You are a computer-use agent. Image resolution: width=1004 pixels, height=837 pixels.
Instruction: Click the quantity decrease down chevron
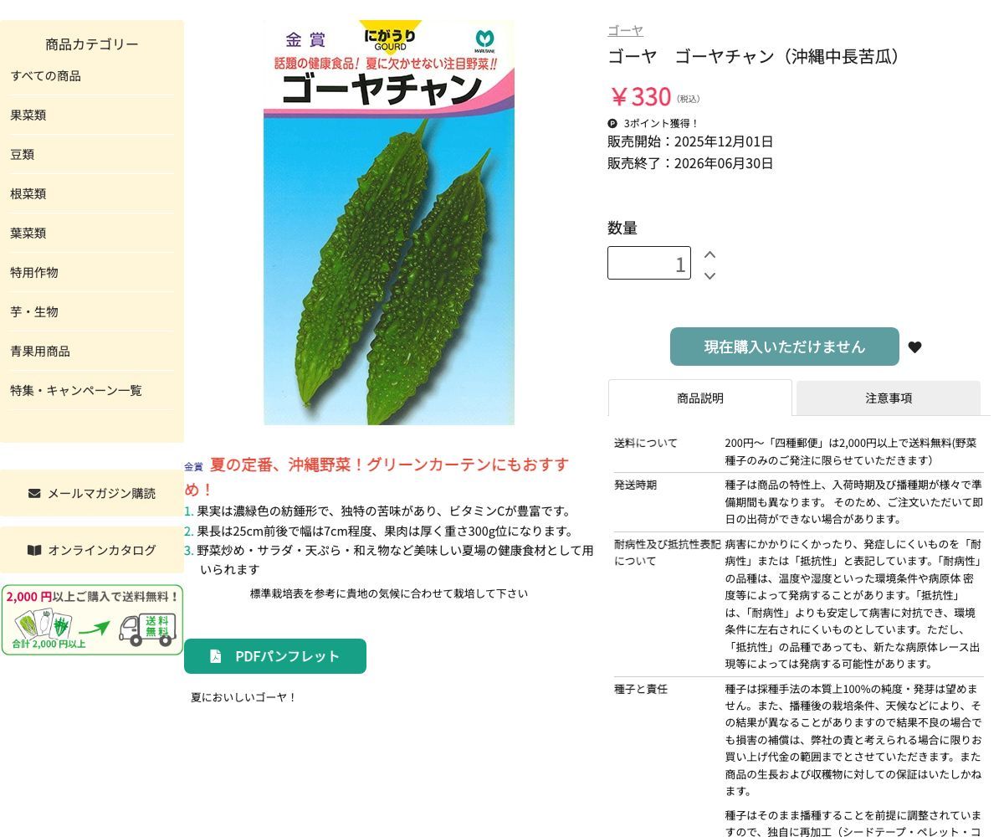[709, 275]
